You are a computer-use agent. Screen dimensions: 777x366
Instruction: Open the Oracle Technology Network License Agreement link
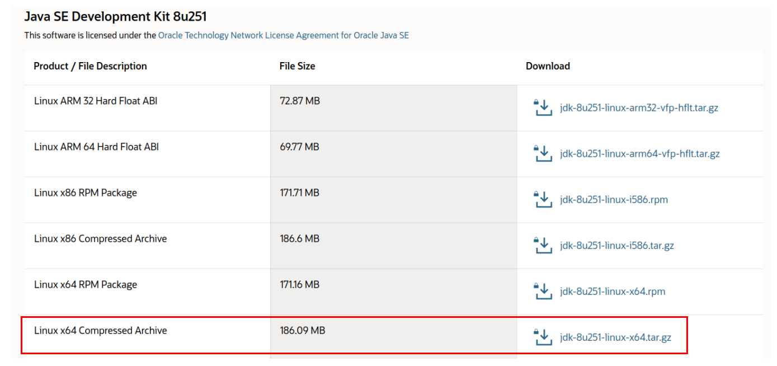284,35
